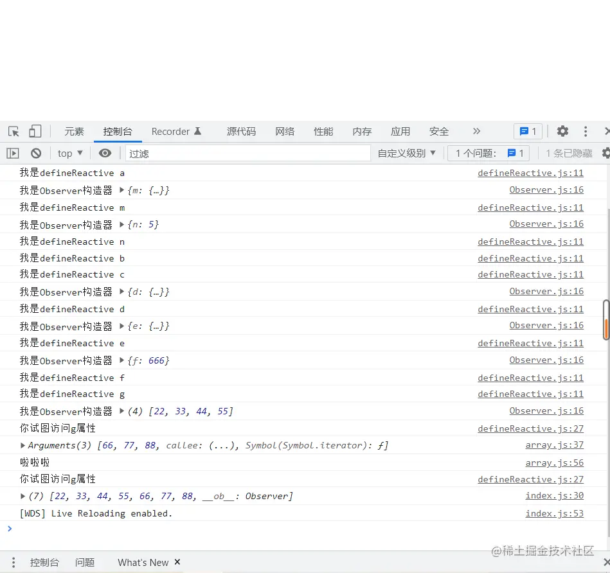Clear the console with the ban icon
The image size is (610, 573).
click(x=36, y=153)
